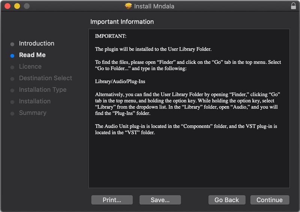The image size is (300, 212).
Task: Choose the Destination Select step
Action: 45,78
